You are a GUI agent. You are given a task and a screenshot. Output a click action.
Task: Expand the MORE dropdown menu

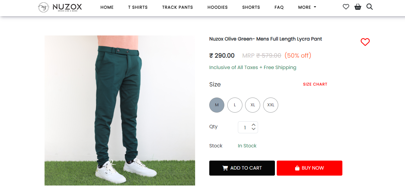tap(307, 7)
